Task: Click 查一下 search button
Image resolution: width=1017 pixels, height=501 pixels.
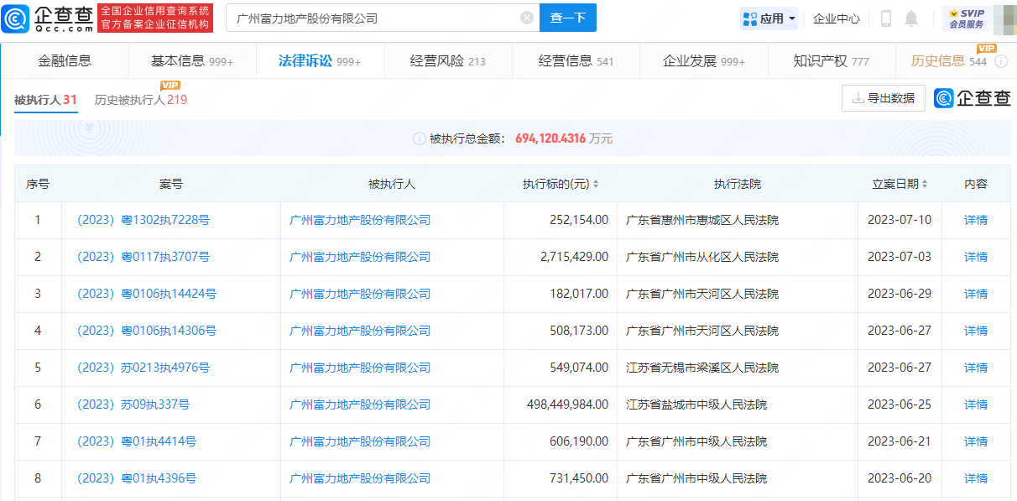Action: point(567,18)
